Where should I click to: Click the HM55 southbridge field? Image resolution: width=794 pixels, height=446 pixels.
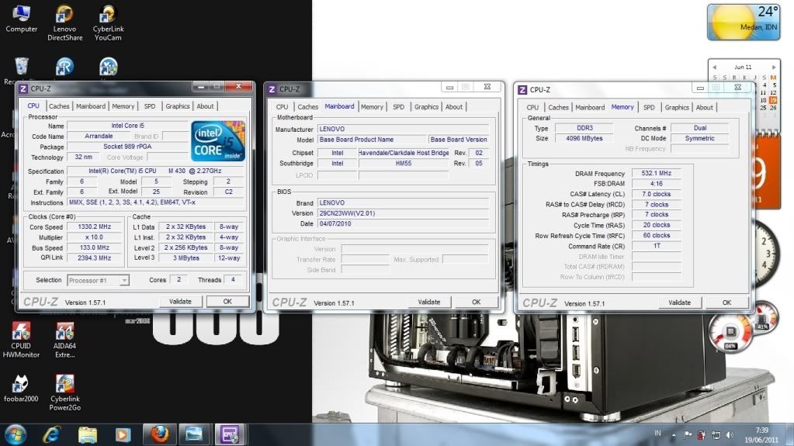coord(404,163)
